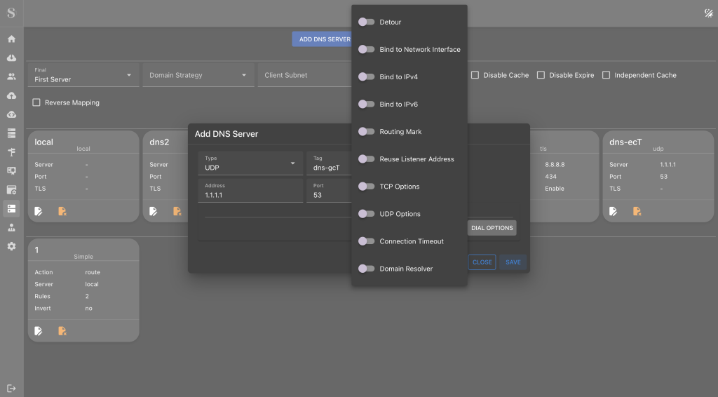This screenshot has width=718, height=397.
Task: Enable the Domain Resolver toggle
Action: tap(366, 269)
